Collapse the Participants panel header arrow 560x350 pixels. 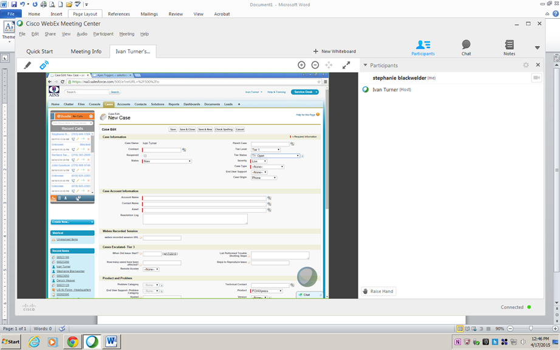365,65
